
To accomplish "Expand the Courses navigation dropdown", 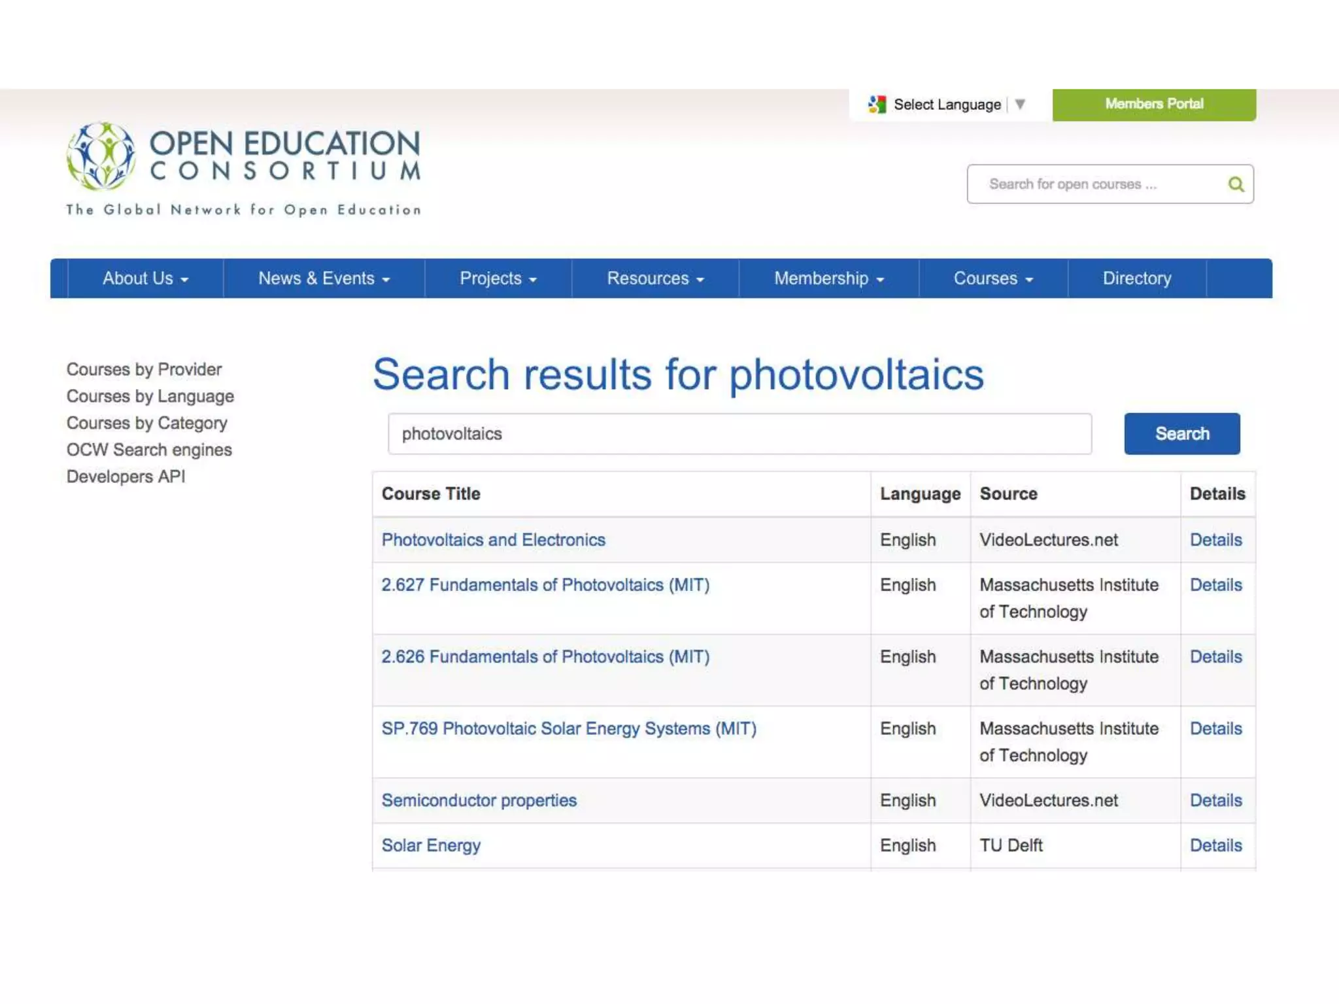I will pyautogui.click(x=992, y=278).
